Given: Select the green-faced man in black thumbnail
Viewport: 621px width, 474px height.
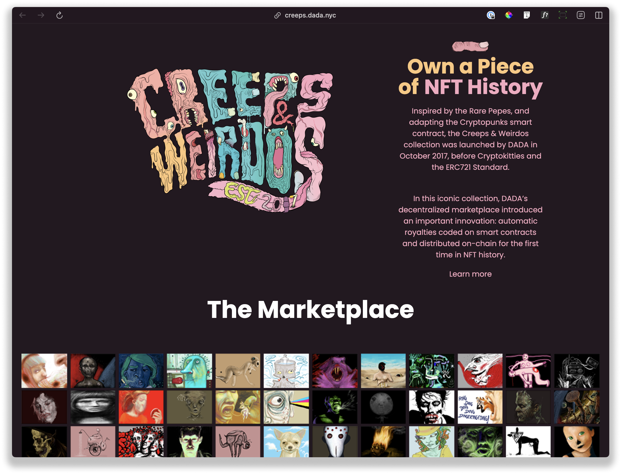Looking at the screenshot, I should point(189,441).
